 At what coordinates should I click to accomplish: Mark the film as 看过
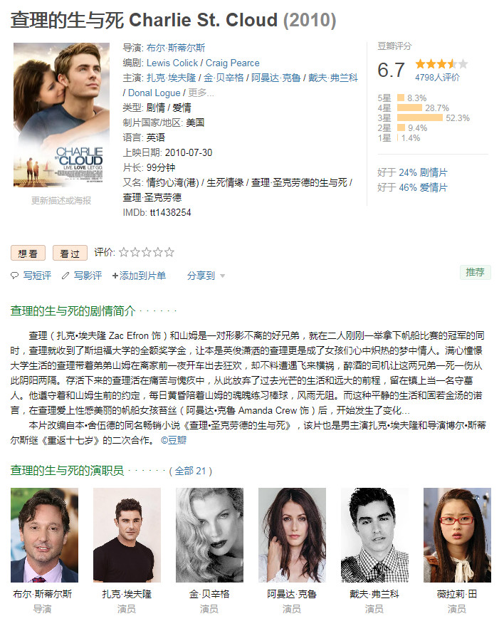click(70, 253)
